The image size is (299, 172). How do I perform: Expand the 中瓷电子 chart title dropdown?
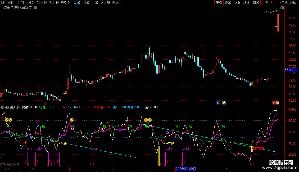click(36, 8)
